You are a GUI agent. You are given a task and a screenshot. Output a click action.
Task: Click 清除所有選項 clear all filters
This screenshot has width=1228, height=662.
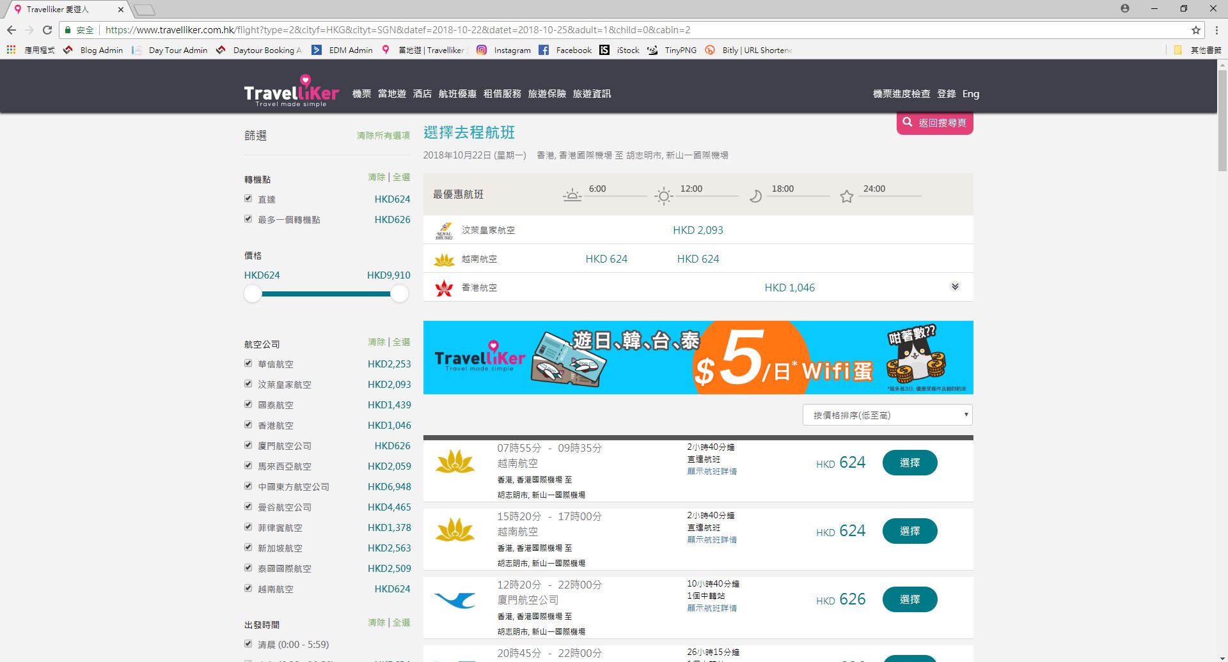[x=383, y=135]
